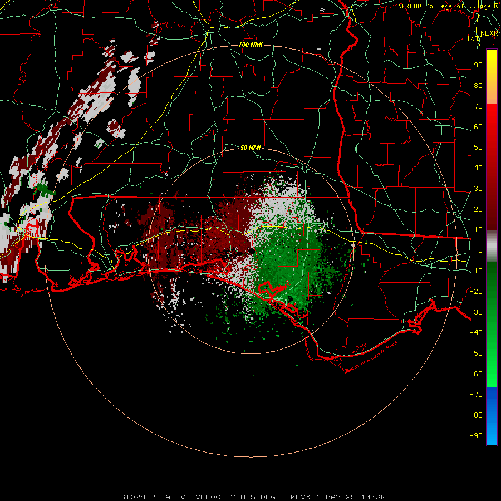Click the 100 NMI range ring label
This screenshot has width=501, height=501.
[250, 45]
